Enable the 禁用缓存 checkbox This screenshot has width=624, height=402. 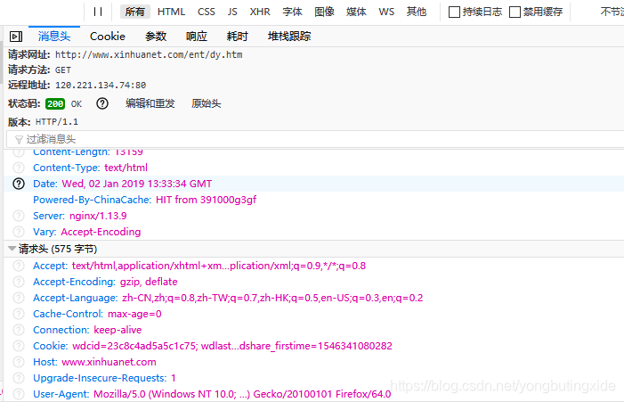515,12
